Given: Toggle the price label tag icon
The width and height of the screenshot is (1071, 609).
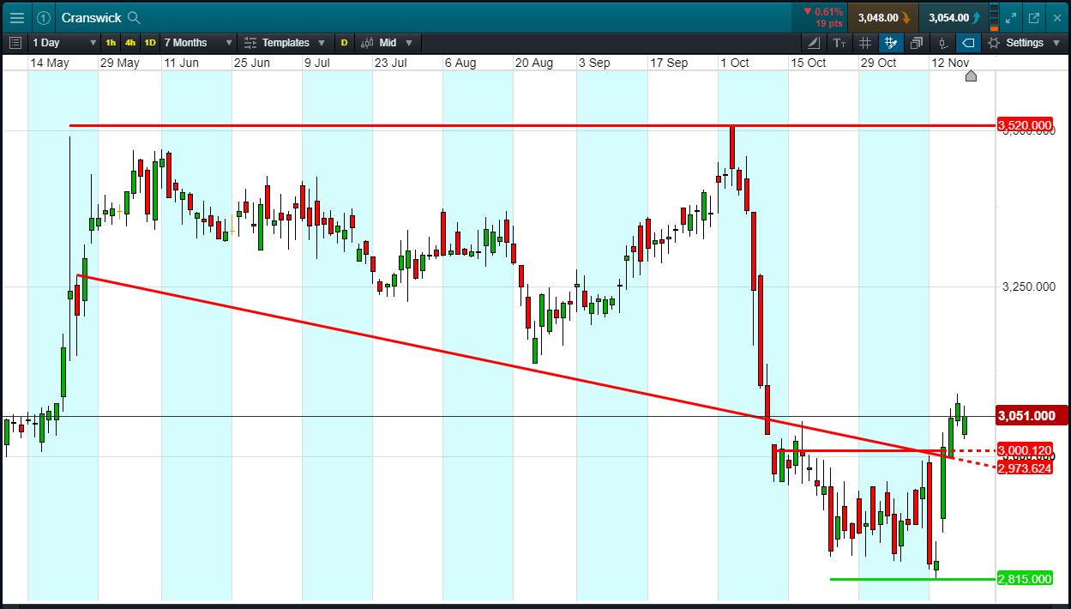Looking at the screenshot, I should 968,42.
